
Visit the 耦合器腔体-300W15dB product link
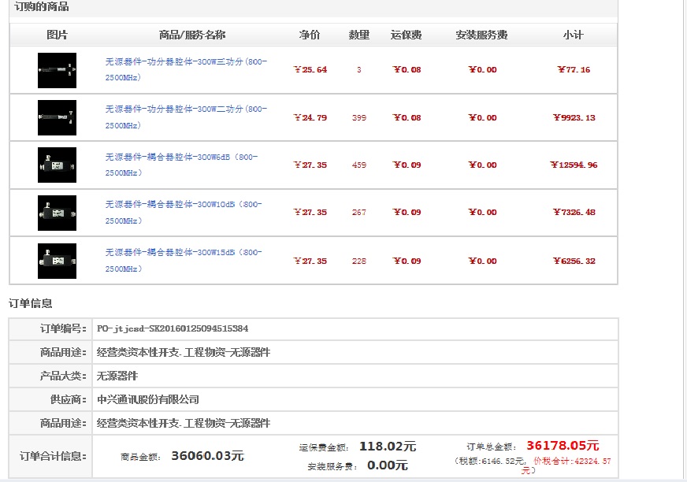coord(186,253)
